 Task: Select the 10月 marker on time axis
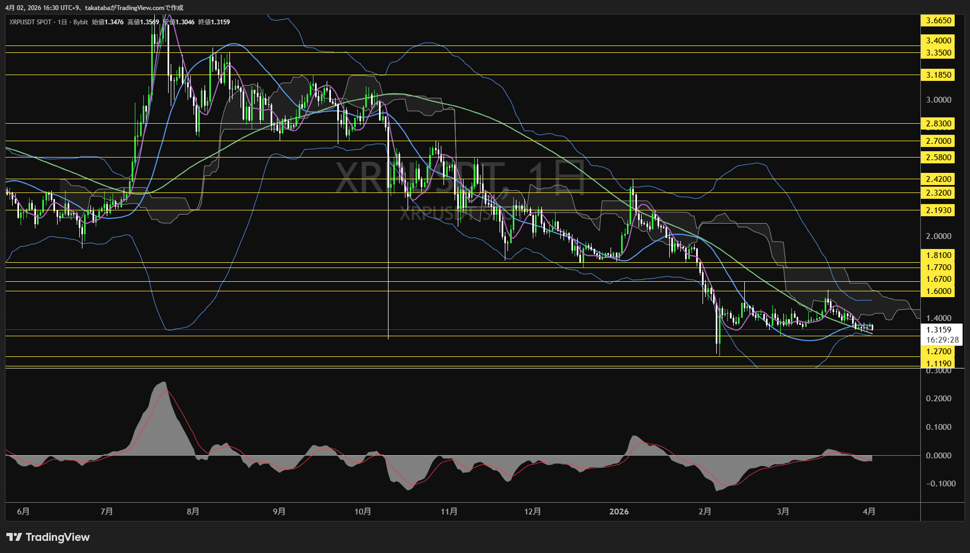tap(363, 512)
